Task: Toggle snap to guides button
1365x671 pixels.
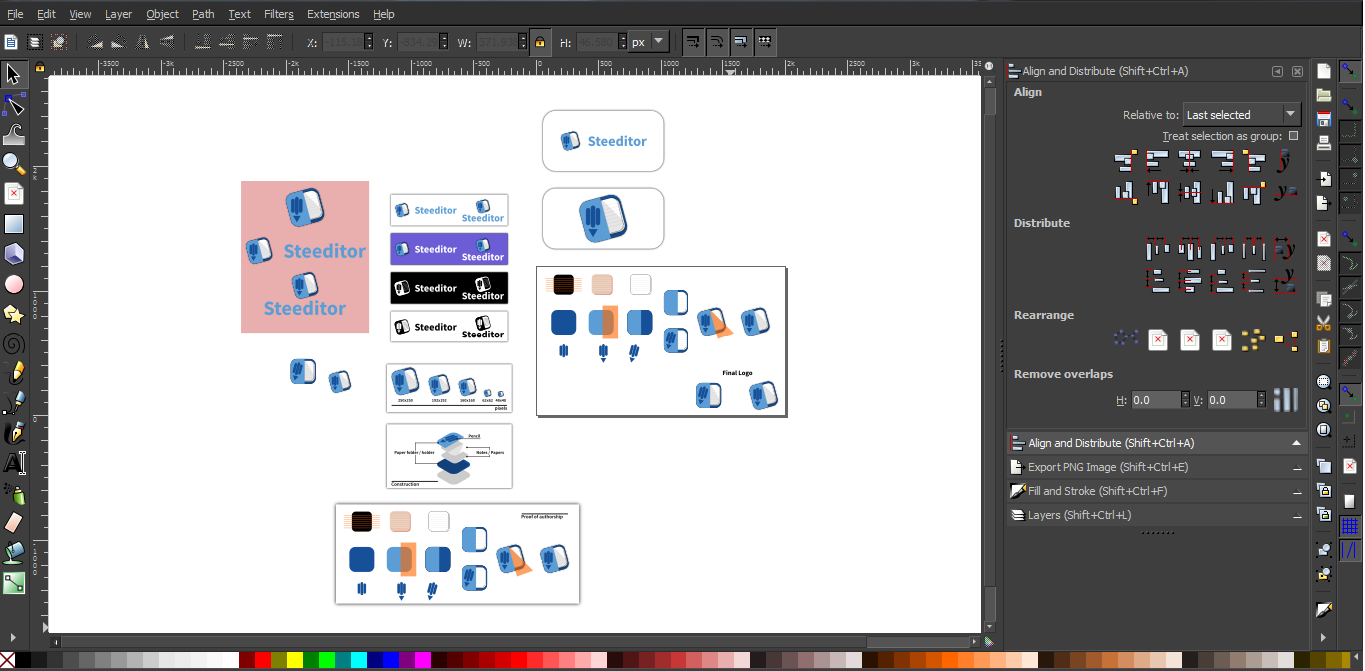Action: [1349, 550]
